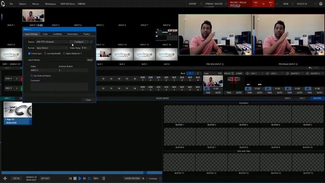Switch to Automation tab

73,34
